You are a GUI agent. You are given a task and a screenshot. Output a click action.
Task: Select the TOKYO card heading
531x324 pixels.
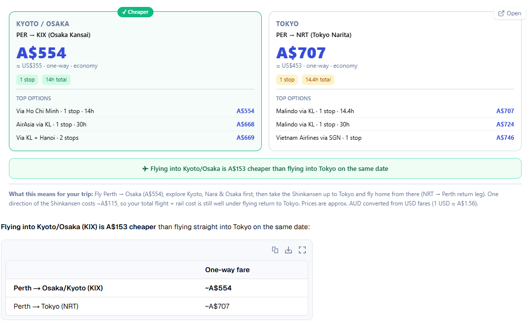click(x=287, y=24)
